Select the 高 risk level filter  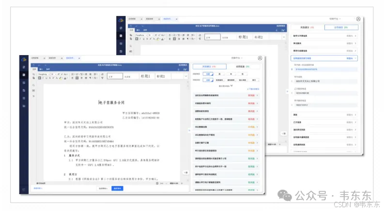click(x=219, y=74)
